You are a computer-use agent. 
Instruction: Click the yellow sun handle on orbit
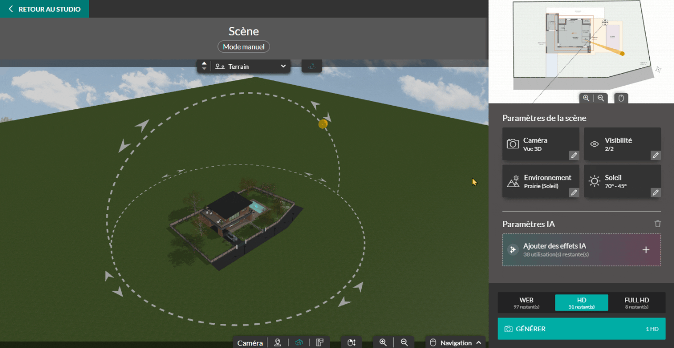tap(323, 124)
